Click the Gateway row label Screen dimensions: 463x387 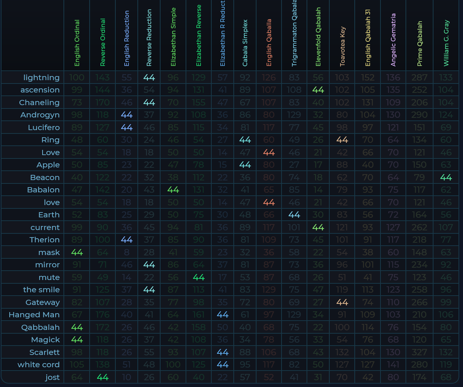pyautogui.click(x=43, y=302)
